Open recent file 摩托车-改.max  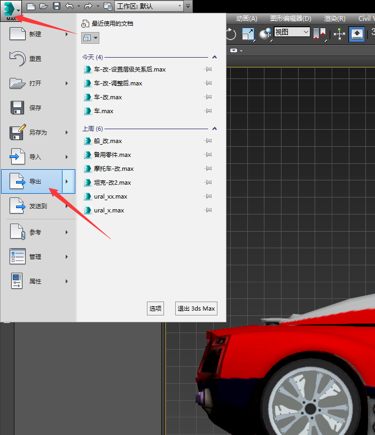pyautogui.click(x=113, y=169)
